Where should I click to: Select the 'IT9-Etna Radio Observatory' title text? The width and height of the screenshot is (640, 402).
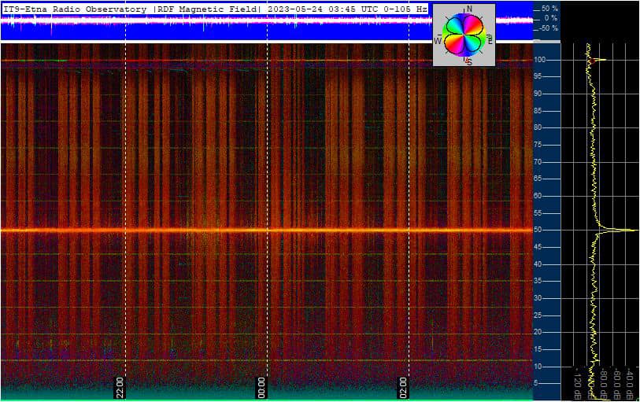75,9
